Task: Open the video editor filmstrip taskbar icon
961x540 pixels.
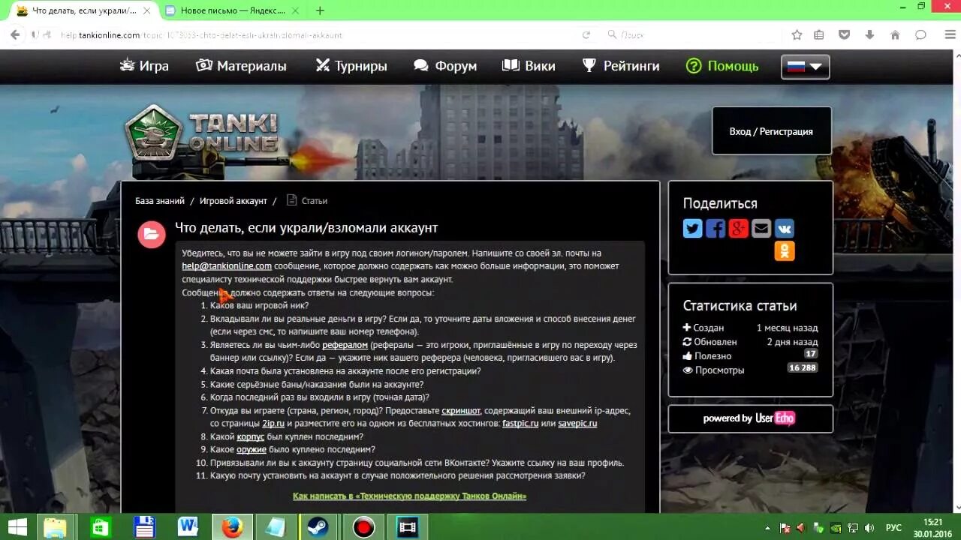Action: (408, 527)
